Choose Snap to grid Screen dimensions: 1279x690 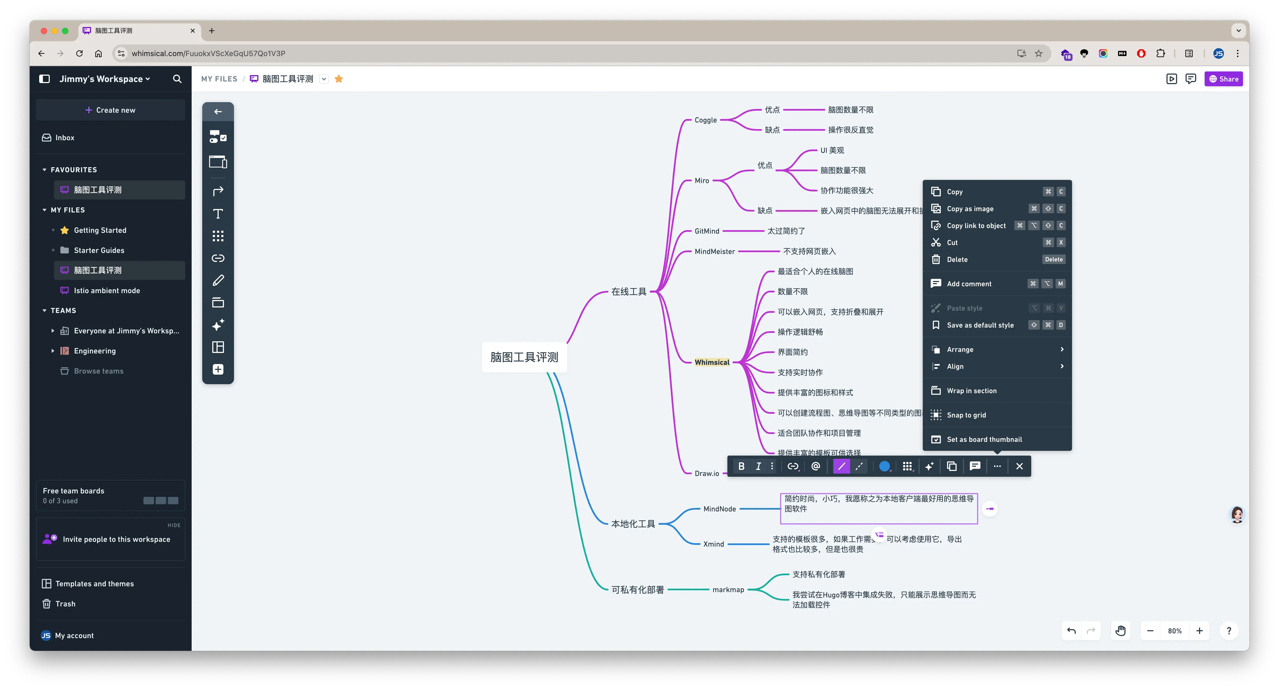coord(997,415)
